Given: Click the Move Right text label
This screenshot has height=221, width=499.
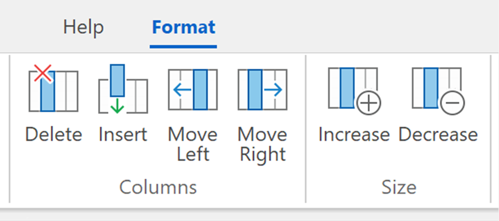Looking at the screenshot, I should click(262, 144).
